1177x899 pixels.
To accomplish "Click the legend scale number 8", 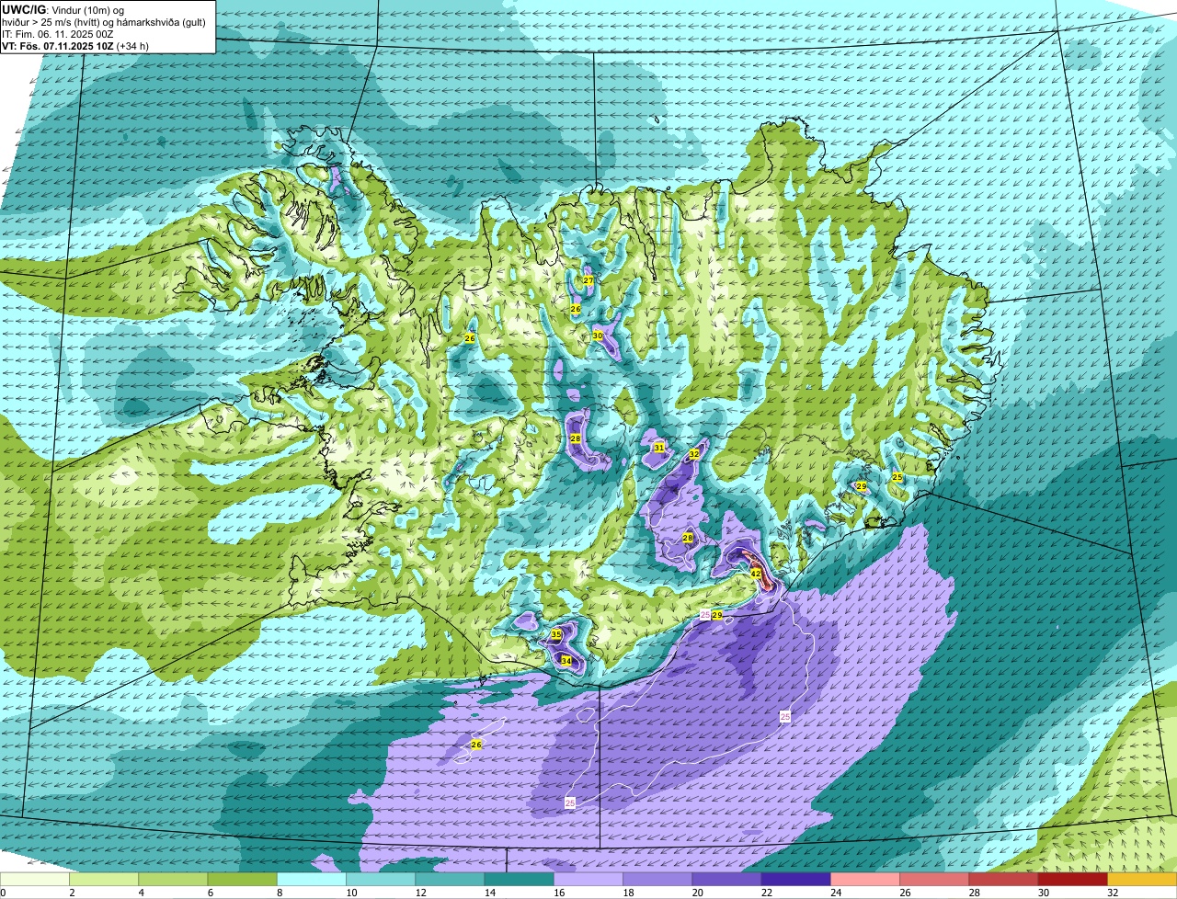I will coord(278,893).
